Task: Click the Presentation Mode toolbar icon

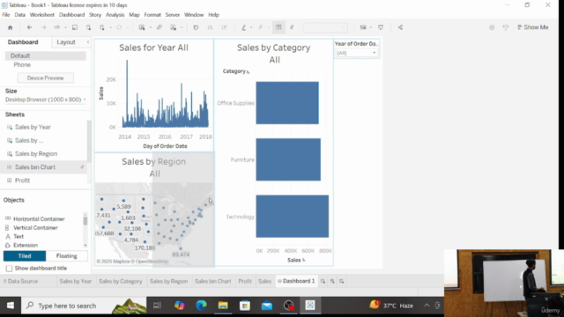Action: tap(381, 27)
